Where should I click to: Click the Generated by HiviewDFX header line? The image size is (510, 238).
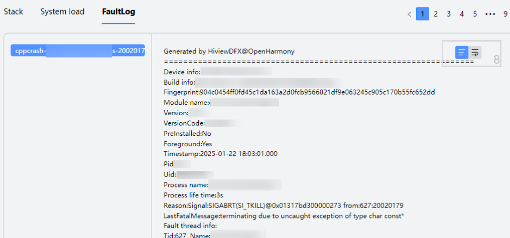tap(229, 51)
